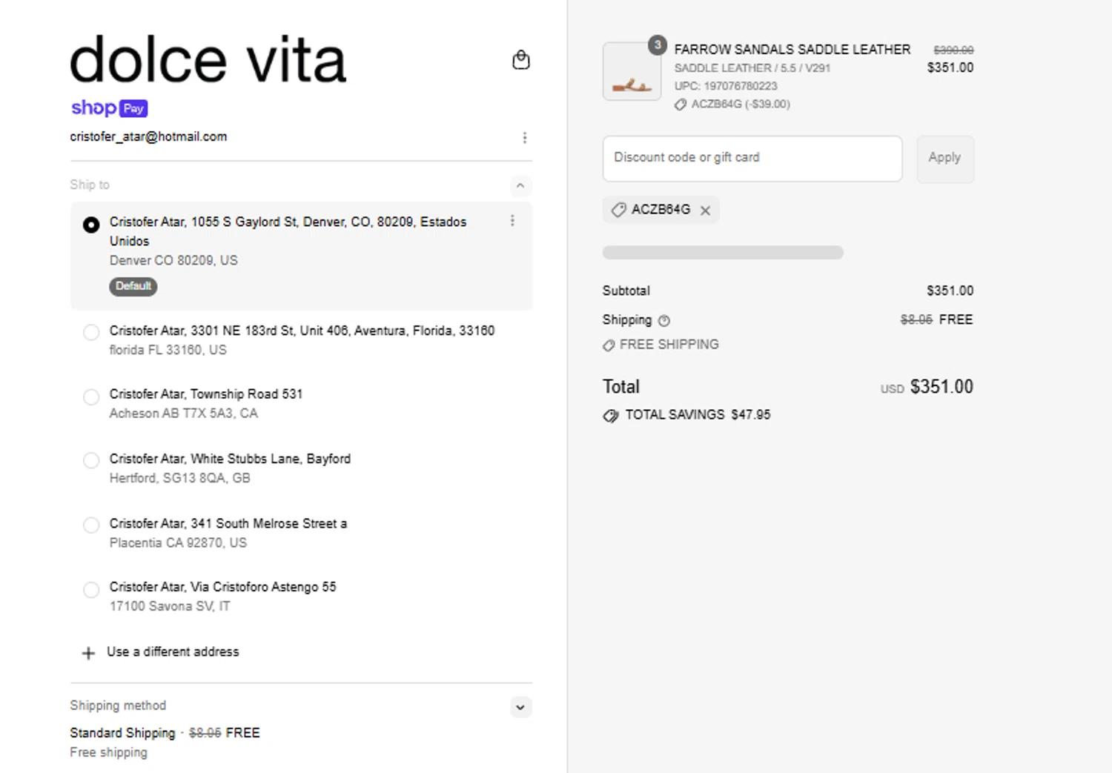
Task: Click the Standard Shipping method text
Action: pos(123,733)
